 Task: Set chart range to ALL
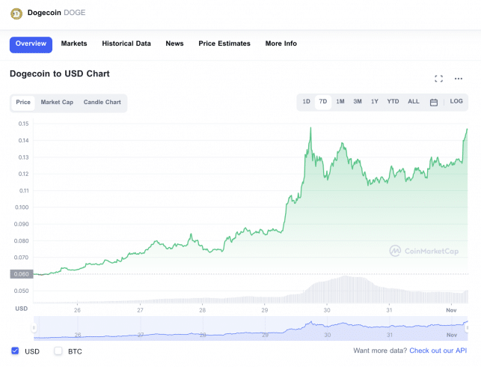(414, 101)
